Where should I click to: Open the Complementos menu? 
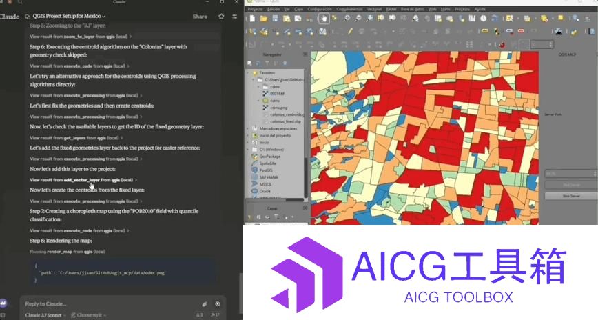tap(349, 9)
